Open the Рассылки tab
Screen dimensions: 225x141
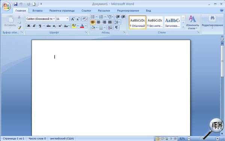[104, 10]
